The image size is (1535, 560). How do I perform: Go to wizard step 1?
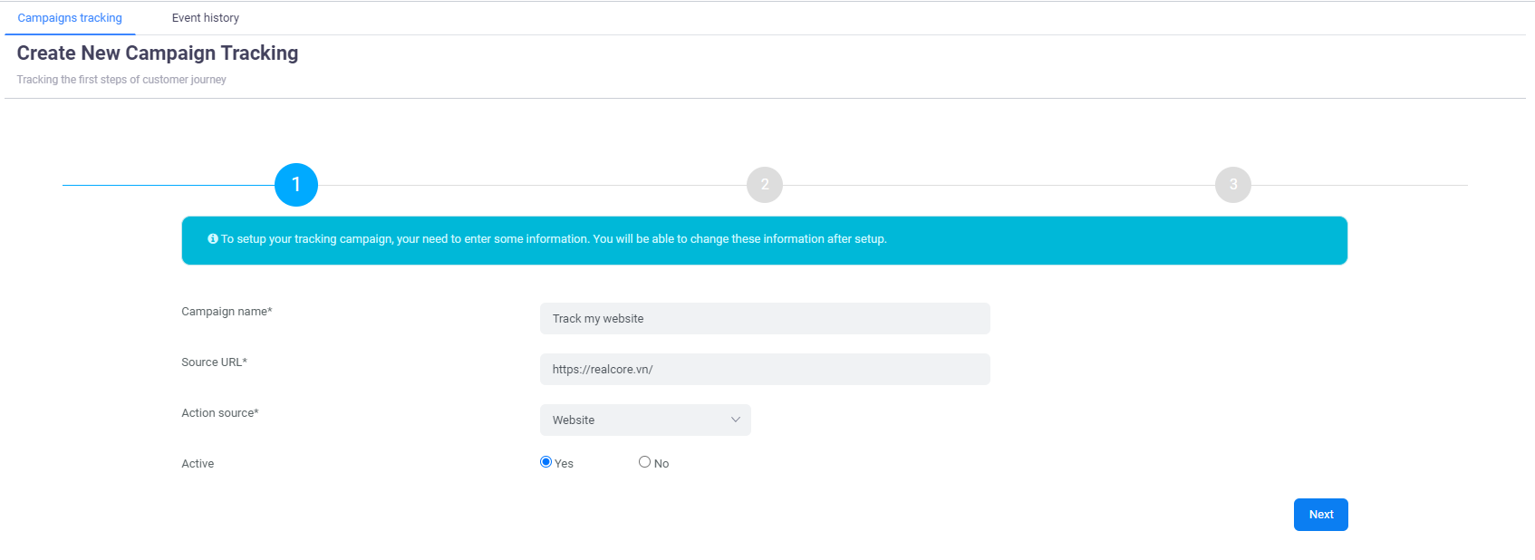pos(296,185)
